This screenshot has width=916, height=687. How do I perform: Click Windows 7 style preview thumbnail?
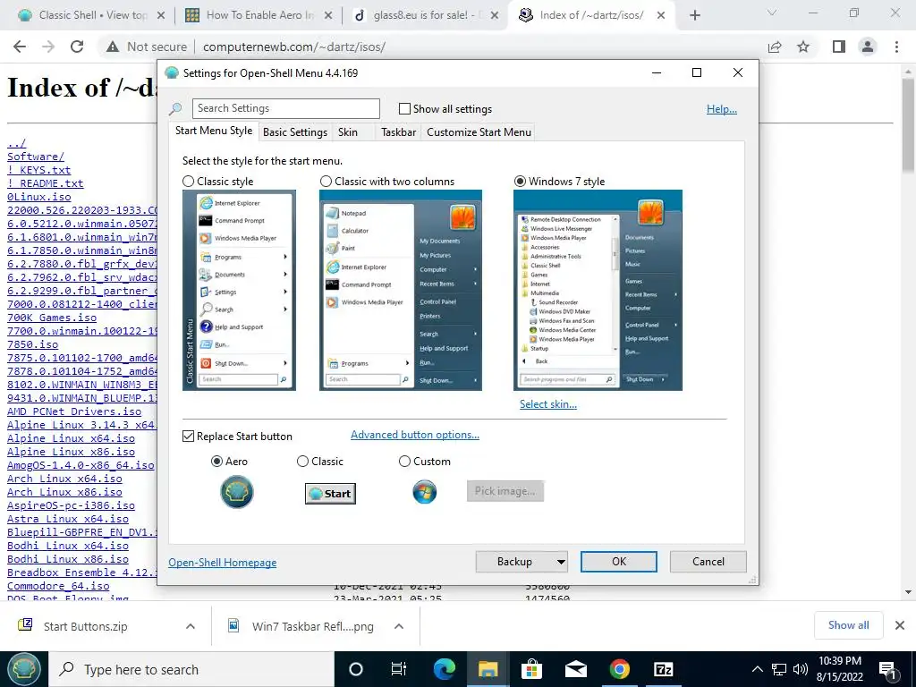coord(598,291)
